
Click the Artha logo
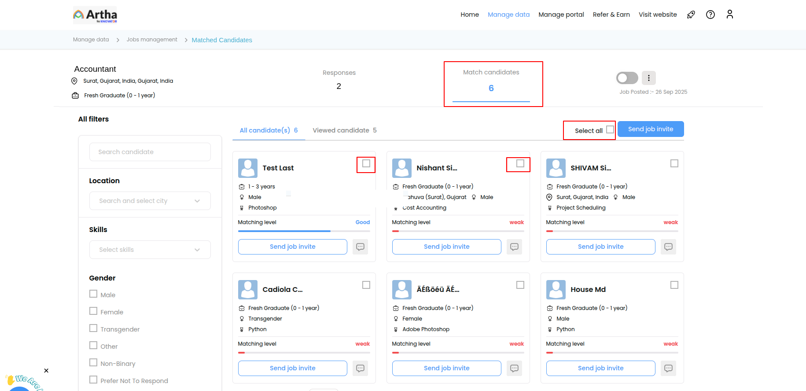95,15
